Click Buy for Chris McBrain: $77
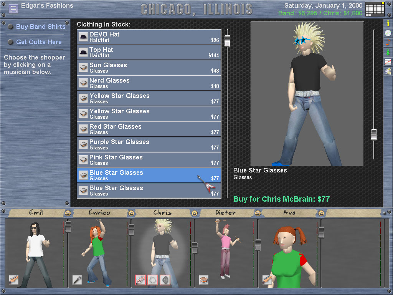This screenshot has width=393, height=295. 281,199
